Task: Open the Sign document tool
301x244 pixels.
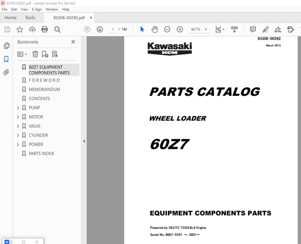Action: click(278, 29)
